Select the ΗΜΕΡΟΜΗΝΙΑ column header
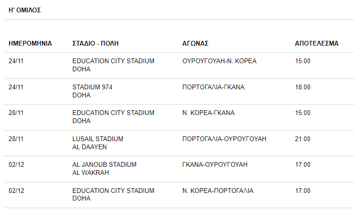Screen dimensions: 361x220 (x=30, y=43)
